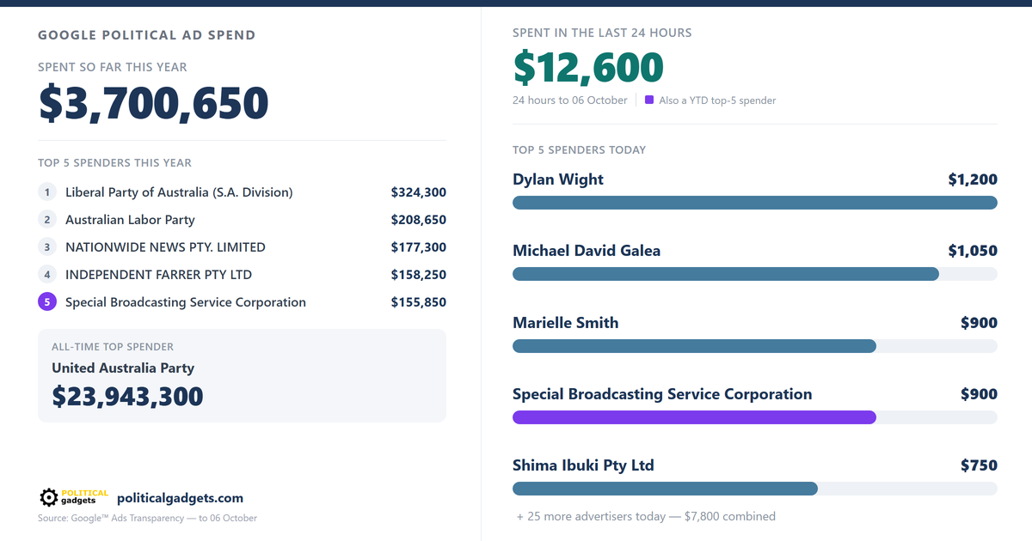Click the $23,943,300 all-time amount
Viewport: 1032px width, 541px height.
(127, 396)
